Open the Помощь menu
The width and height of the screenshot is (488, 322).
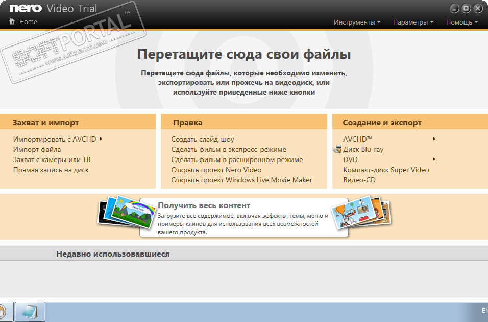point(462,22)
